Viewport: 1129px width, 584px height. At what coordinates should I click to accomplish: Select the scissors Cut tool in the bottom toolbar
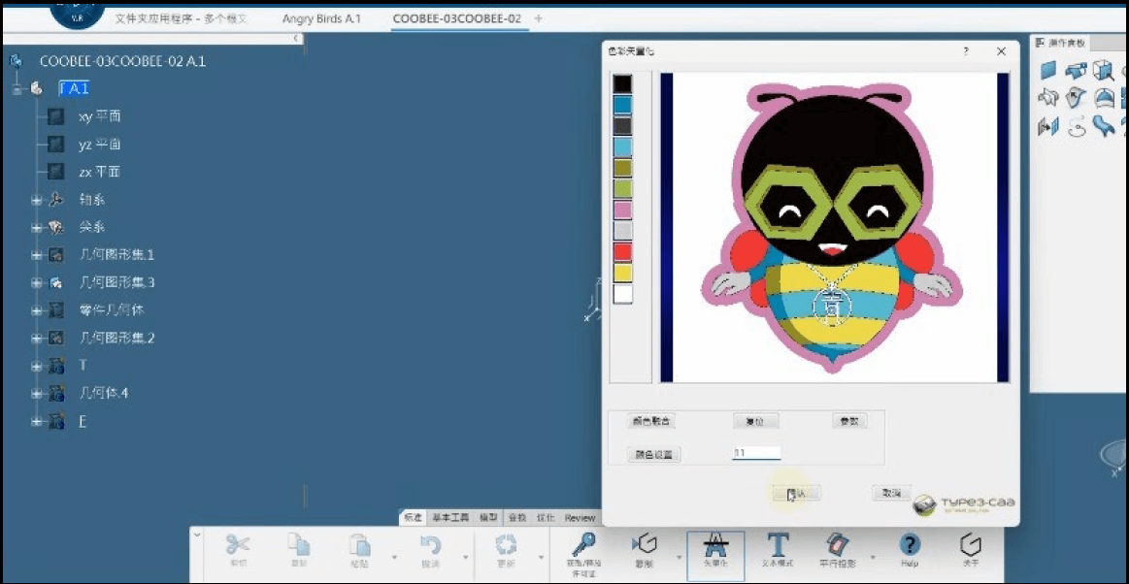coord(237,545)
